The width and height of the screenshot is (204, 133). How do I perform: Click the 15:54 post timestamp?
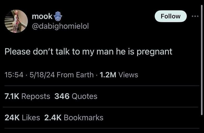point(14,75)
